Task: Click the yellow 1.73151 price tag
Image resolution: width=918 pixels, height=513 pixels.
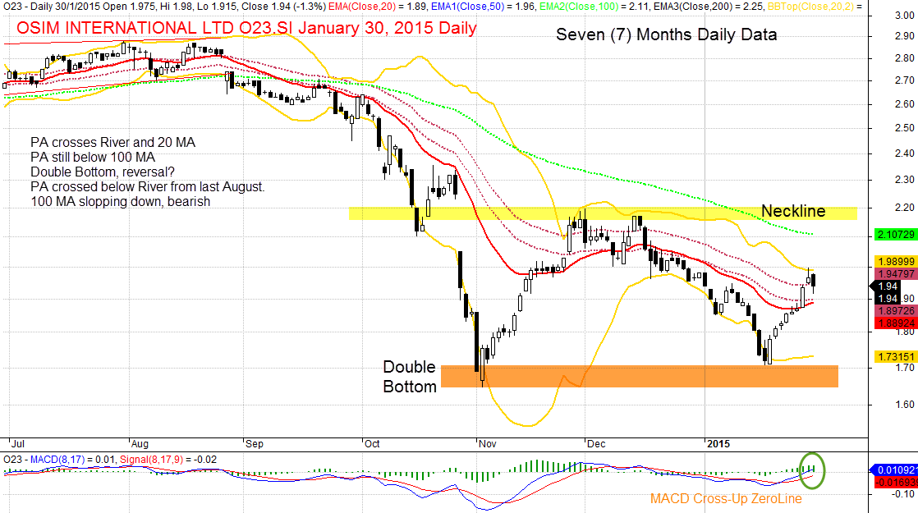Action: pos(895,357)
